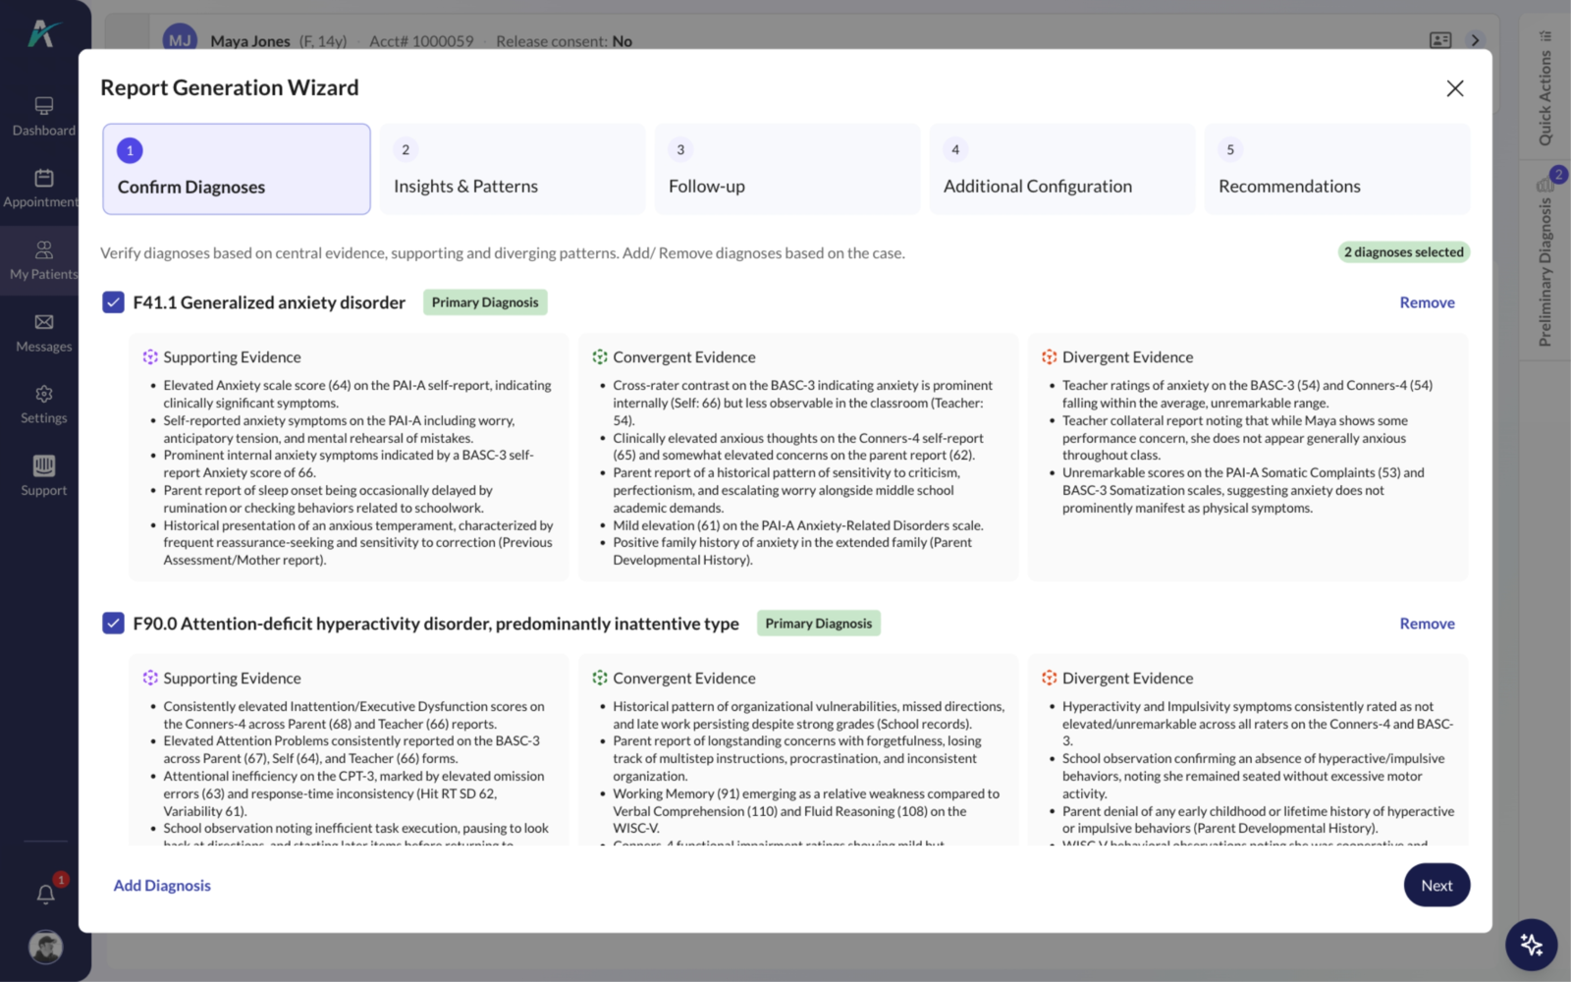Select step 1 Confirm Diagnoses
The image size is (1571, 982).
coord(237,169)
